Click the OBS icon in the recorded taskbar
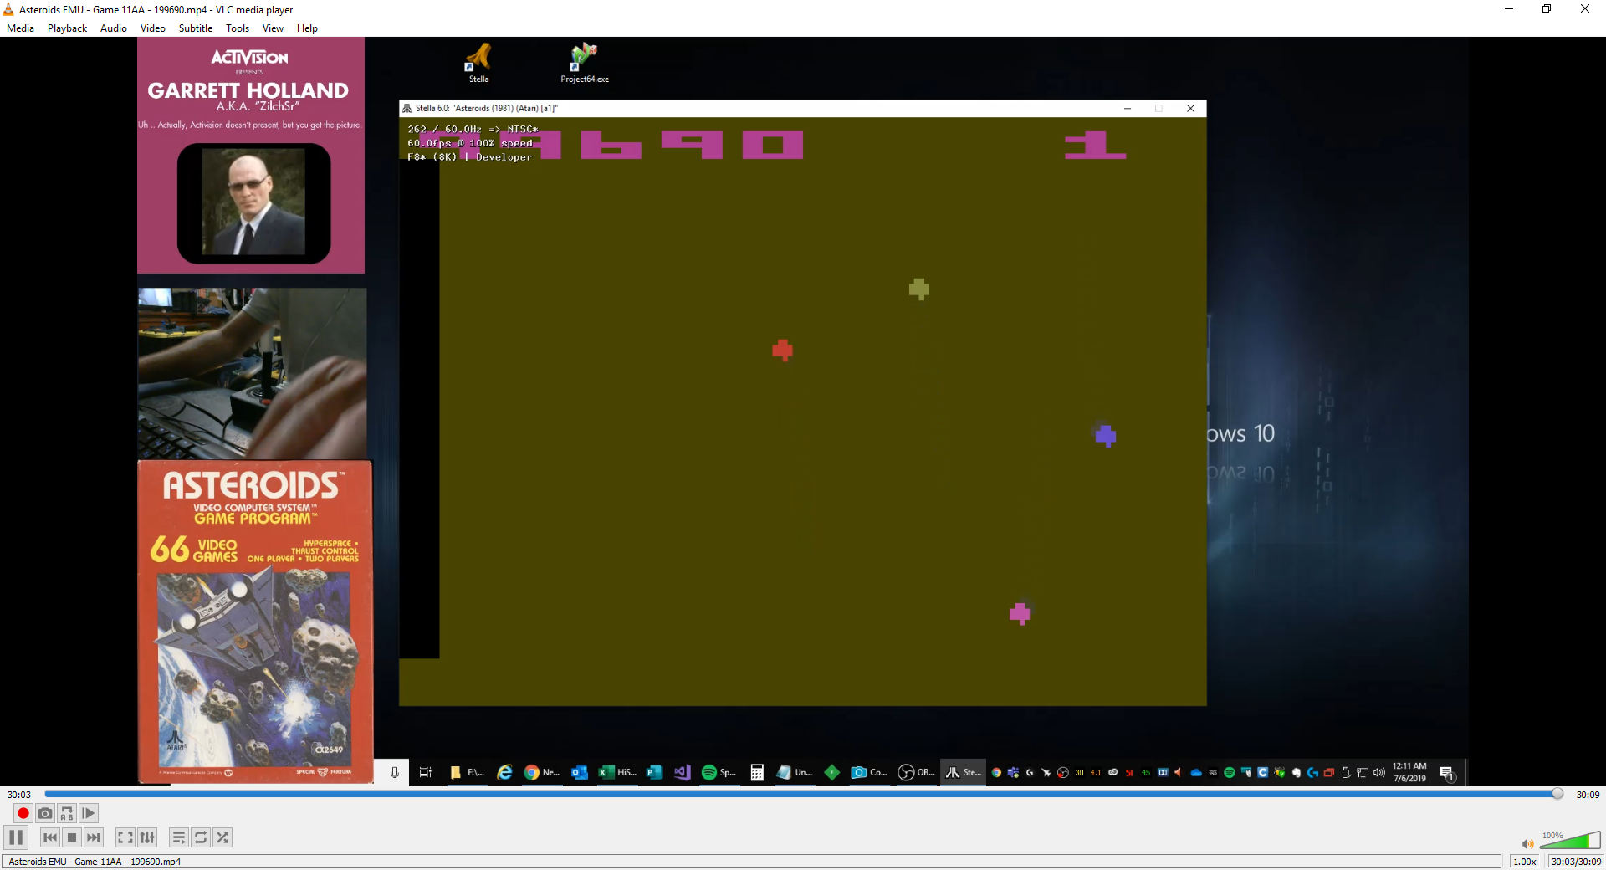This screenshot has width=1606, height=870. click(906, 772)
